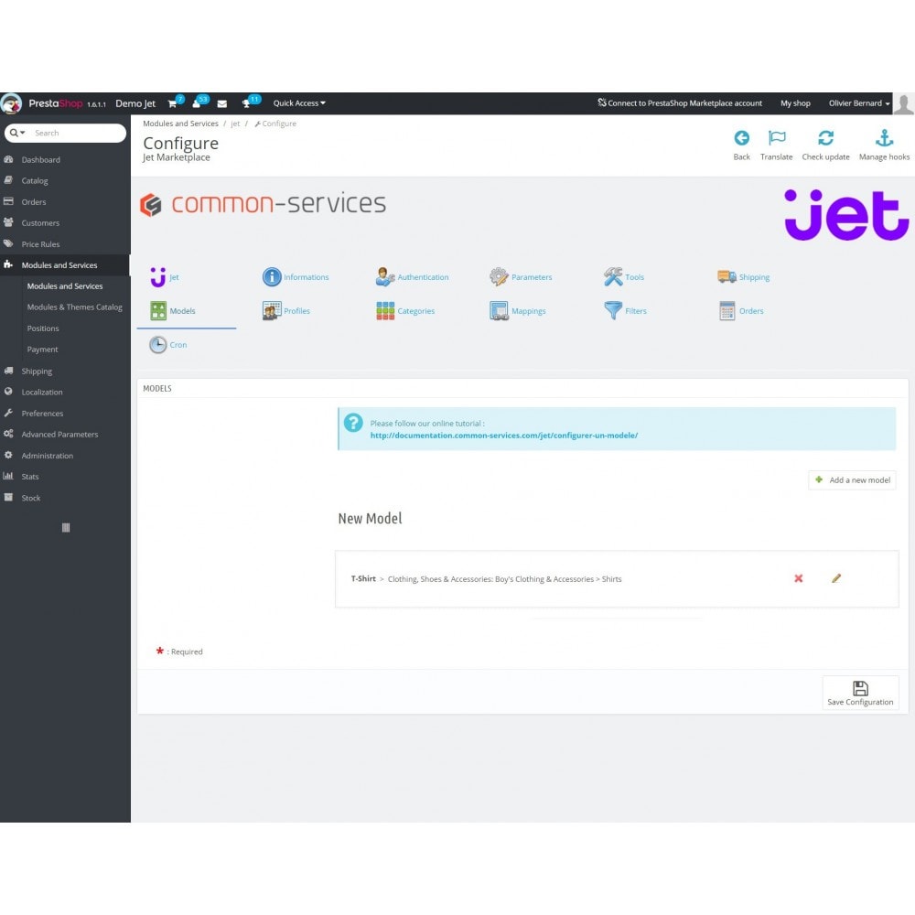This screenshot has height=915, width=915.
Task: Open the Cron tab
Action: pyautogui.click(x=168, y=345)
